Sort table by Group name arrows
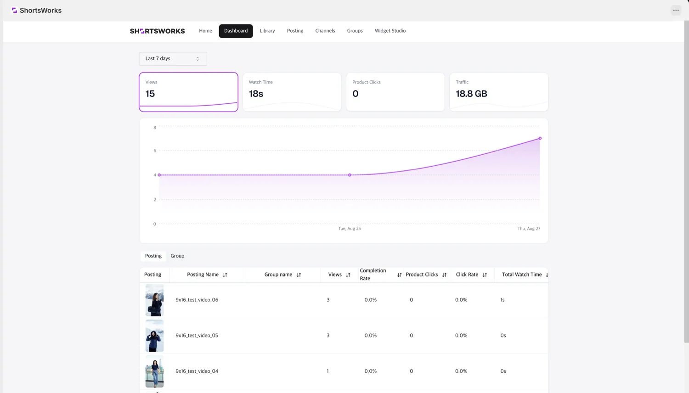689x393 pixels. coord(299,275)
